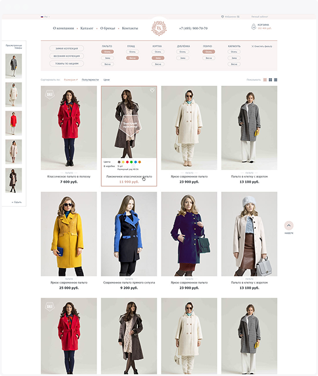Click the scroll-to-top arrow button

pyautogui.click(x=289, y=226)
